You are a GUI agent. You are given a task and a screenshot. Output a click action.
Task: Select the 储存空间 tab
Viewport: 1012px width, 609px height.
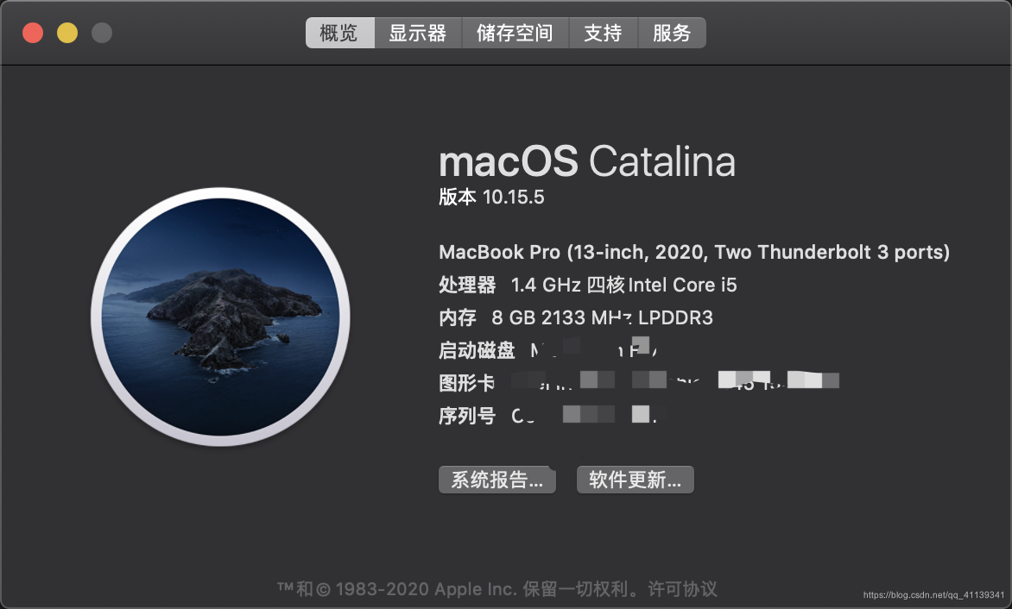click(515, 33)
